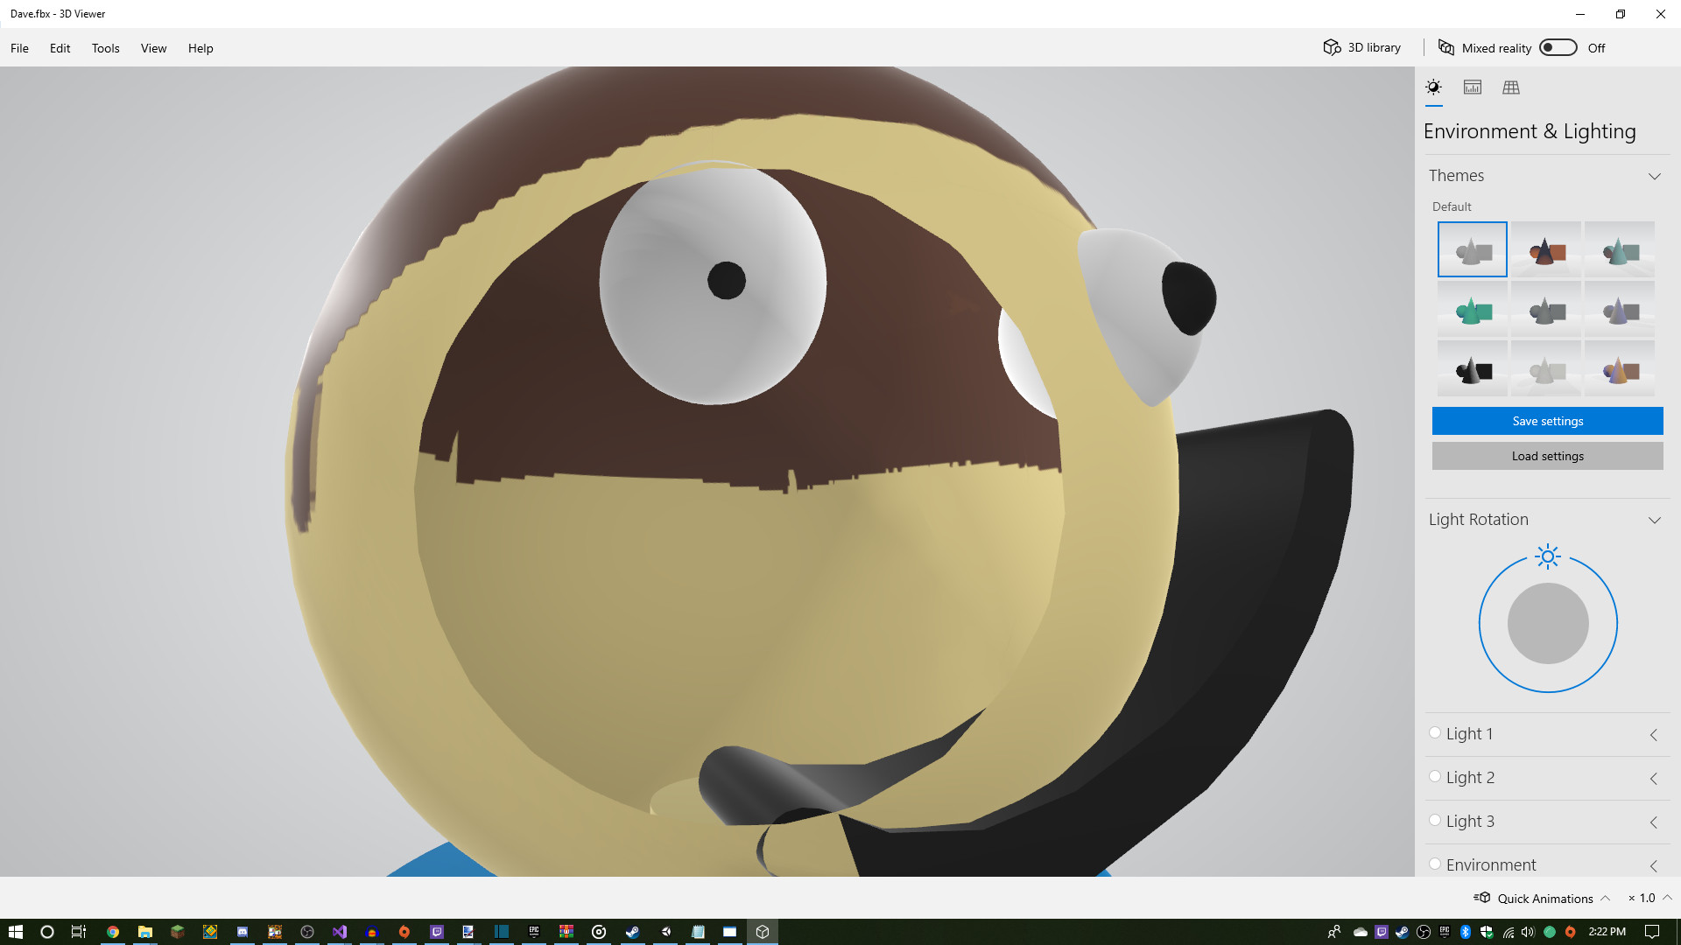
Task: Open the Environment & Lighting tab icon
Action: point(1433,87)
